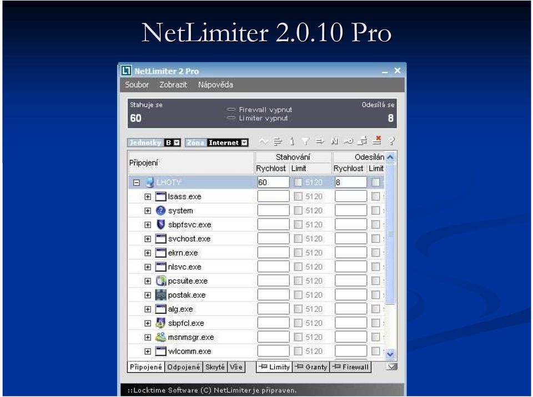Expand the lsass.exe tree node
Viewport: 533px width, 397px height.
tap(148, 197)
